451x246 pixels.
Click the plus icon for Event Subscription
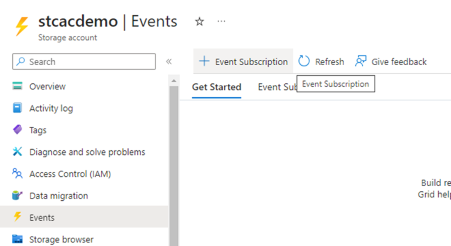204,61
